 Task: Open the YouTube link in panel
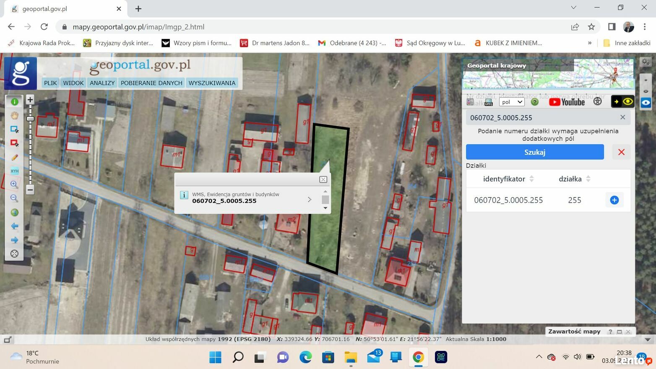click(x=567, y=102)
